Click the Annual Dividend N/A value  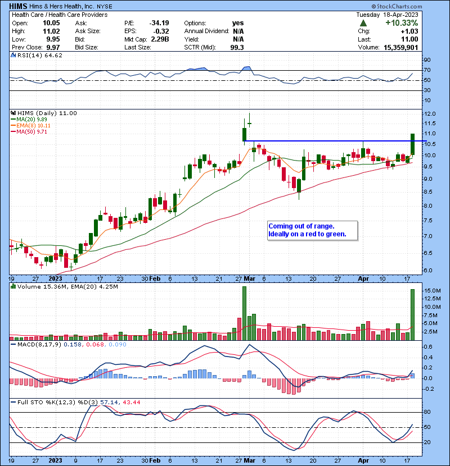pos(238,31)
